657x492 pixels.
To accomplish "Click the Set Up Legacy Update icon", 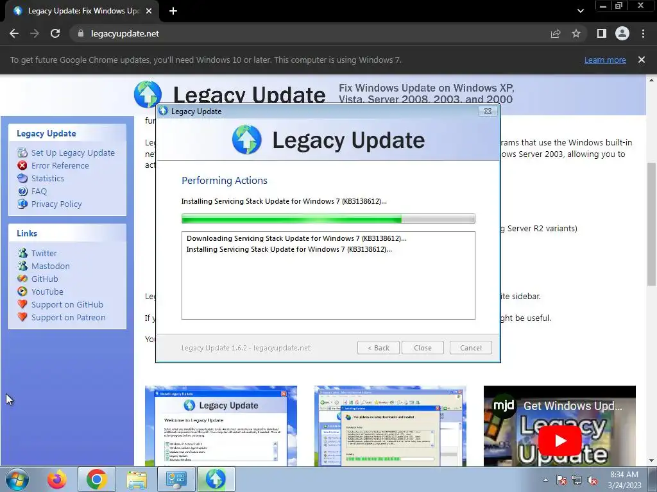I will (22, 152).
